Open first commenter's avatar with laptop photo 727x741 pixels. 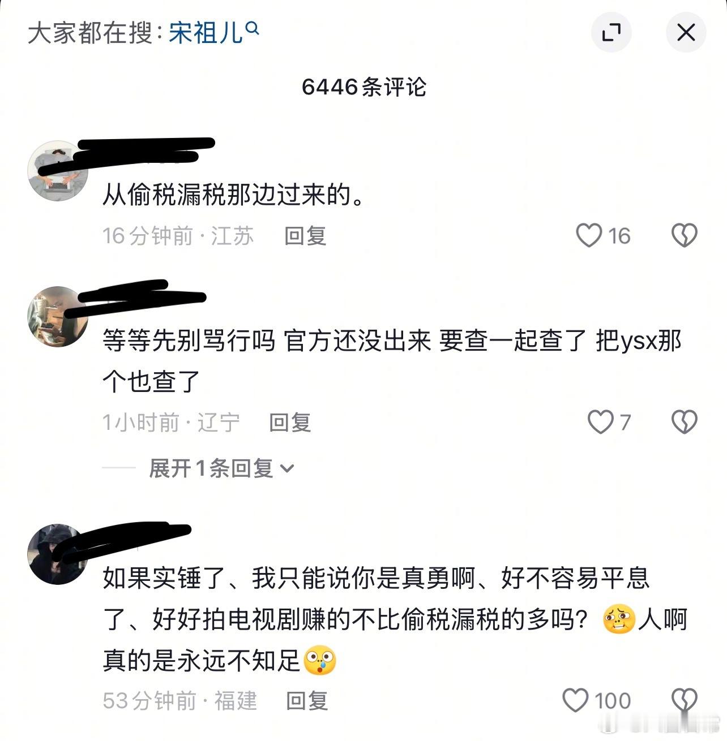(x=57, y=170)
